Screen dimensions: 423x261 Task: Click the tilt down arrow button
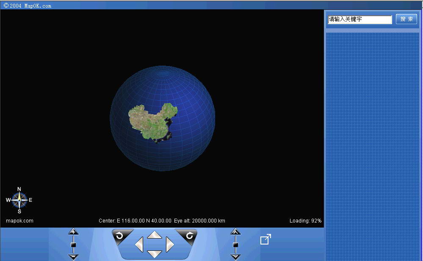click(235, 257)
